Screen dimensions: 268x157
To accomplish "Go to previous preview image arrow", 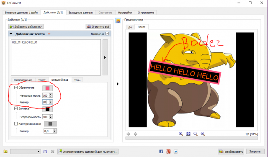I will [128, 134].
